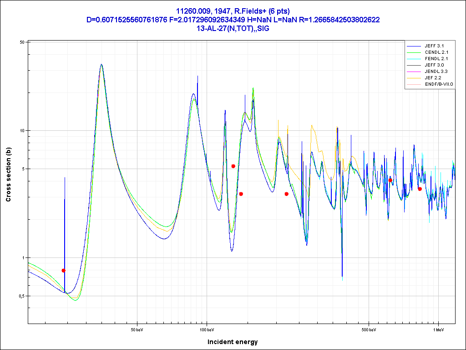The width and height of the screenshot is (466, 350).
Task: Click the '0,5' y-axis tick label
Action: click(x=20, y=296)
